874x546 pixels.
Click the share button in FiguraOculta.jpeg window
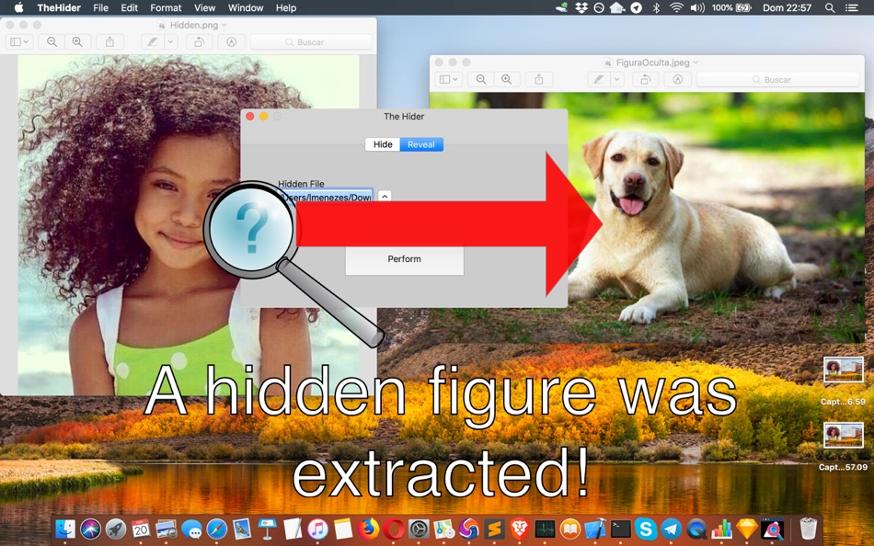(539, 79)
